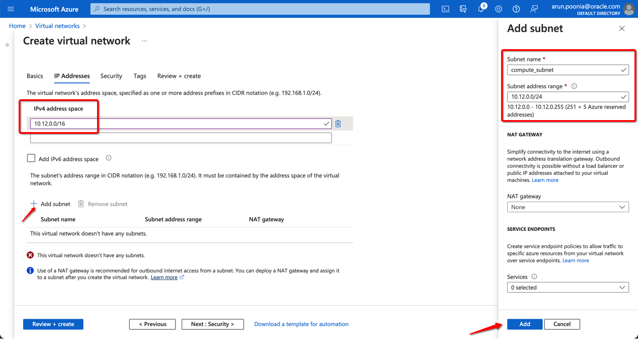Click the info icon beside Services
The width and height of the screenshot is (638, 339).
tap(534, 277)
